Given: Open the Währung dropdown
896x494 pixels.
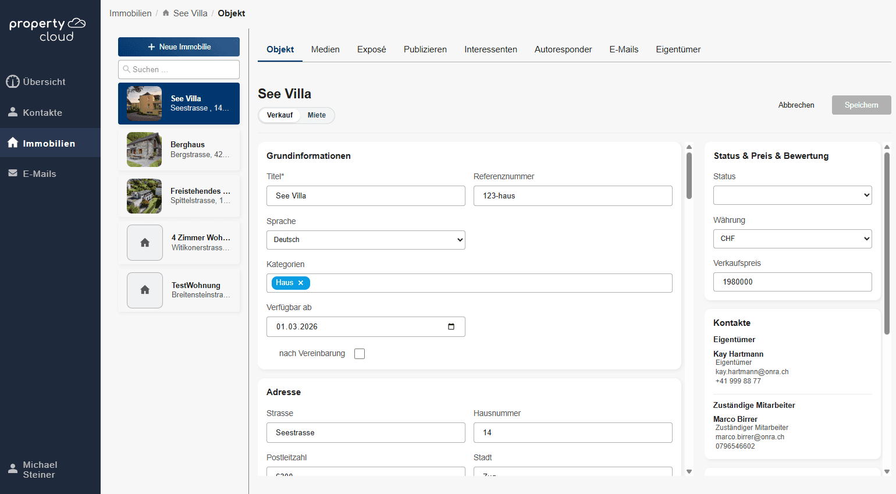Looking at the screenshot, I should 792,239.
